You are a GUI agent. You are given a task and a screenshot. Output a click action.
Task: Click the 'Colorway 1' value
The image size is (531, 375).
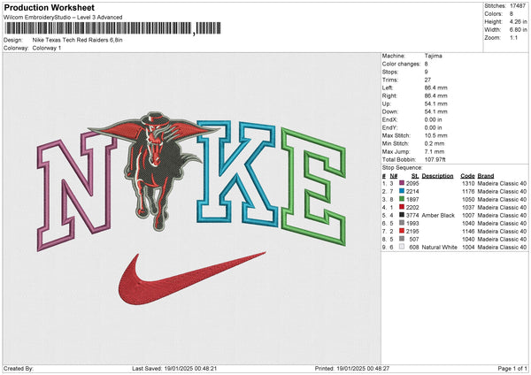pyautogui.click(x=47, y=48)
